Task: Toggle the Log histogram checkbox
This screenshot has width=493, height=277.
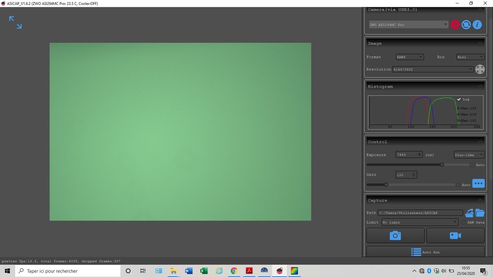Action: tap(458, 100)
